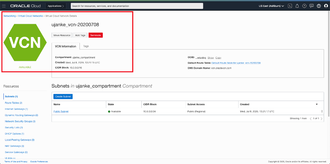Click the Move Resource button
The height and width of the screenshot is (164, 330).
click(62, 35)
